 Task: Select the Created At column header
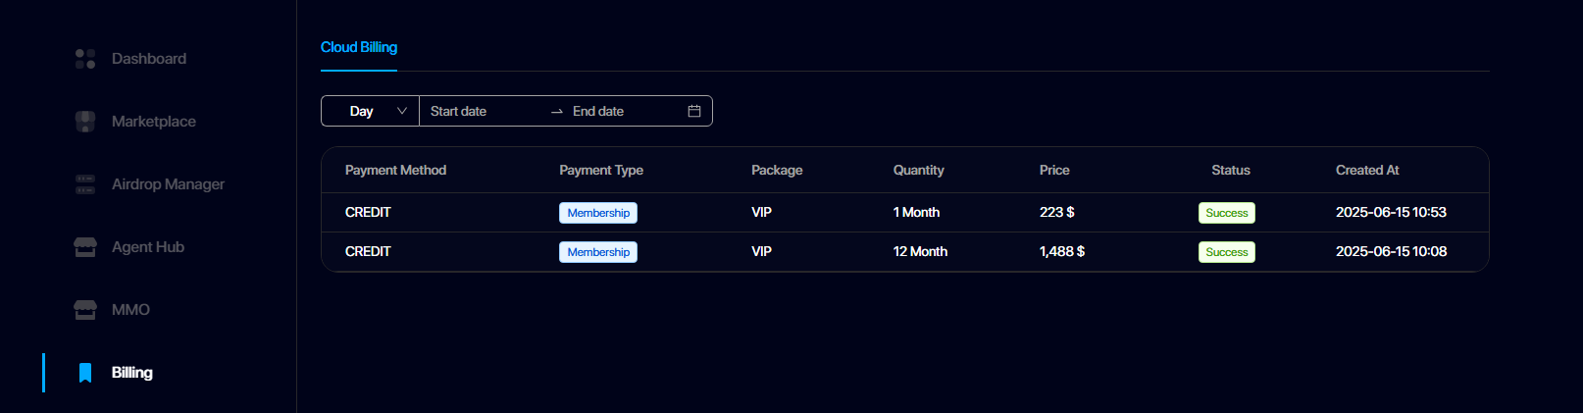point(1367,170)
